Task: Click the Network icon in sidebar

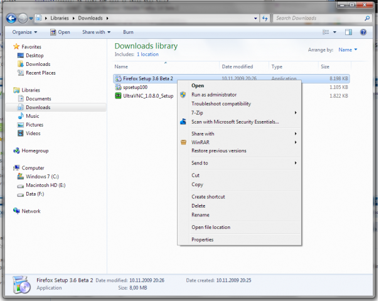Action: pos(17,211)
